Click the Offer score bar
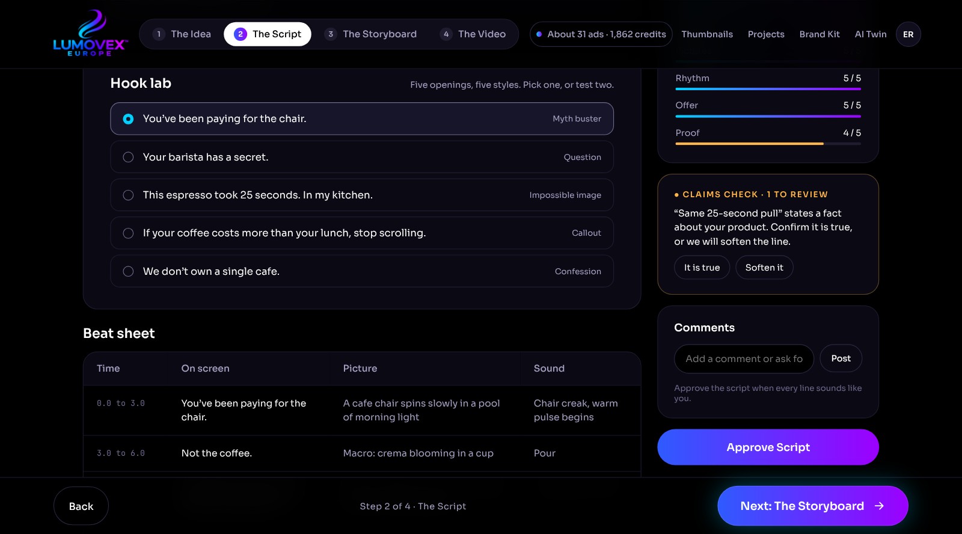962x534 pixels. point(768,116)
